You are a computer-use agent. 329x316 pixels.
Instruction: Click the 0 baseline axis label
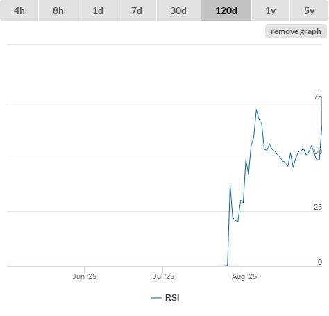320,262
